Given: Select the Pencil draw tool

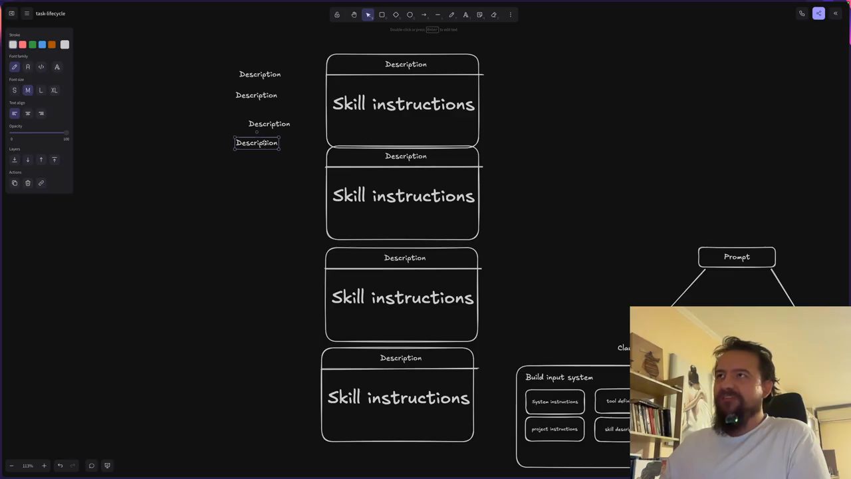Looking at the screenshot, I should [451, 15].
